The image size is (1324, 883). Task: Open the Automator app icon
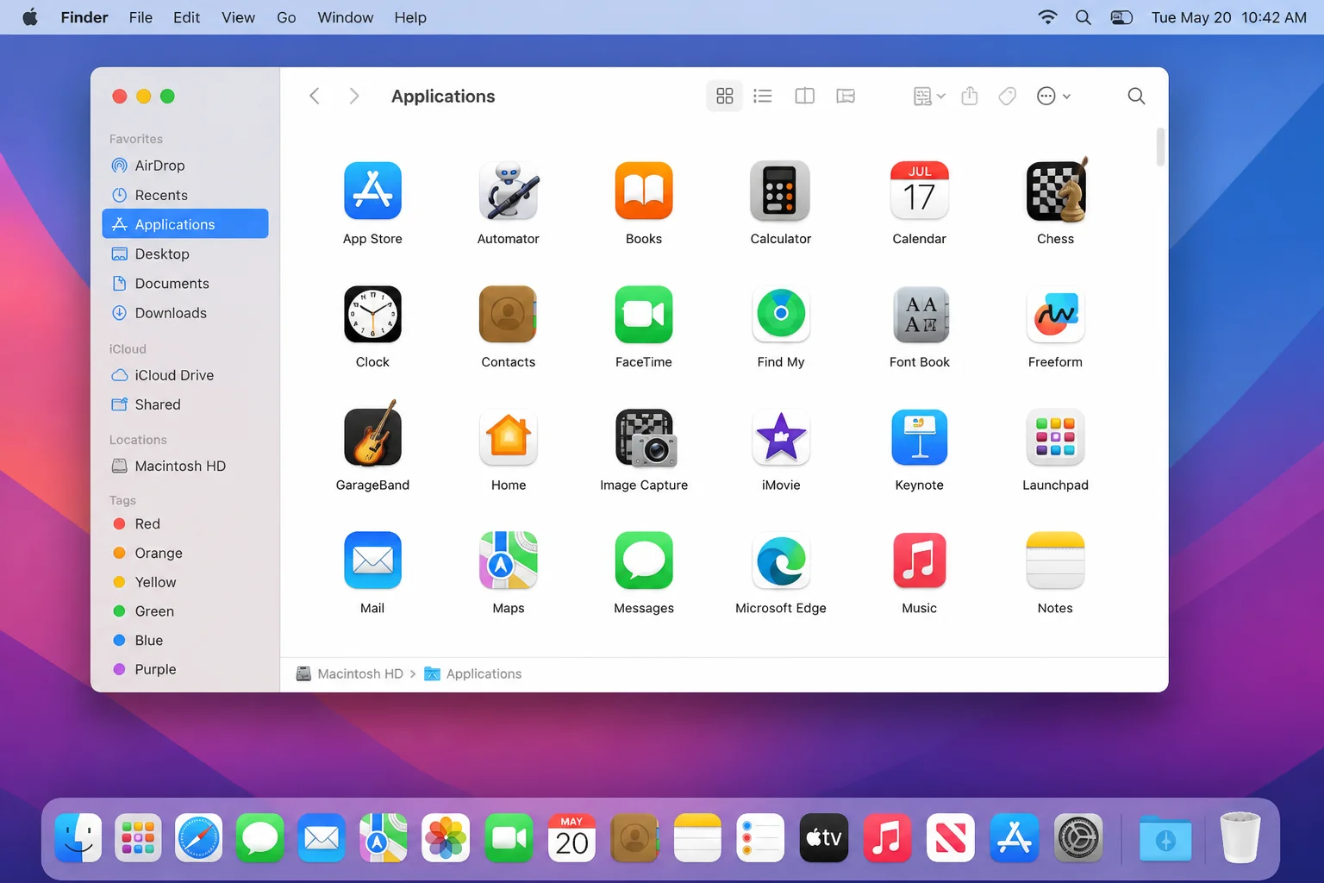(509, 191)
